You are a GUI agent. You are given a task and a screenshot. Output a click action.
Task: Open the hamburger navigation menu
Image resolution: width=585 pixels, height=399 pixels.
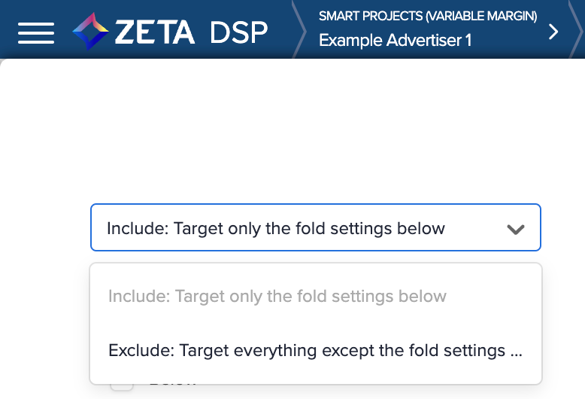[35, 32]
